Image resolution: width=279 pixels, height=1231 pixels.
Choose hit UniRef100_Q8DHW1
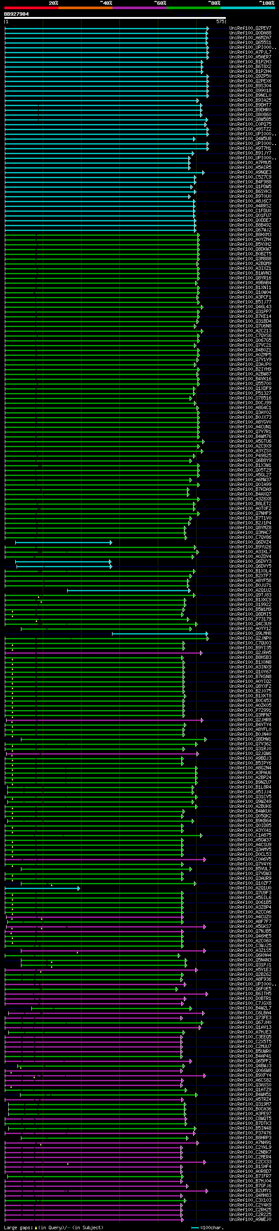tap(250, 739)
